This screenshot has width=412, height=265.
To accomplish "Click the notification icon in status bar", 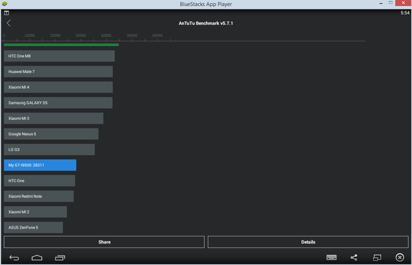I will (6, 13).
